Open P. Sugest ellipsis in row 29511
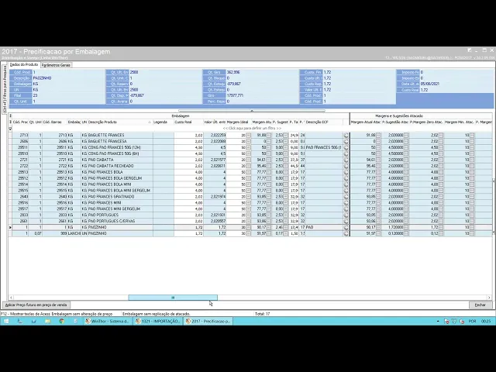 pyautogui.click(x=286, y=147)
